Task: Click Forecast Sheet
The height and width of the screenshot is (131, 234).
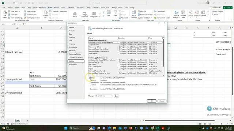Action: pos(183,15)
